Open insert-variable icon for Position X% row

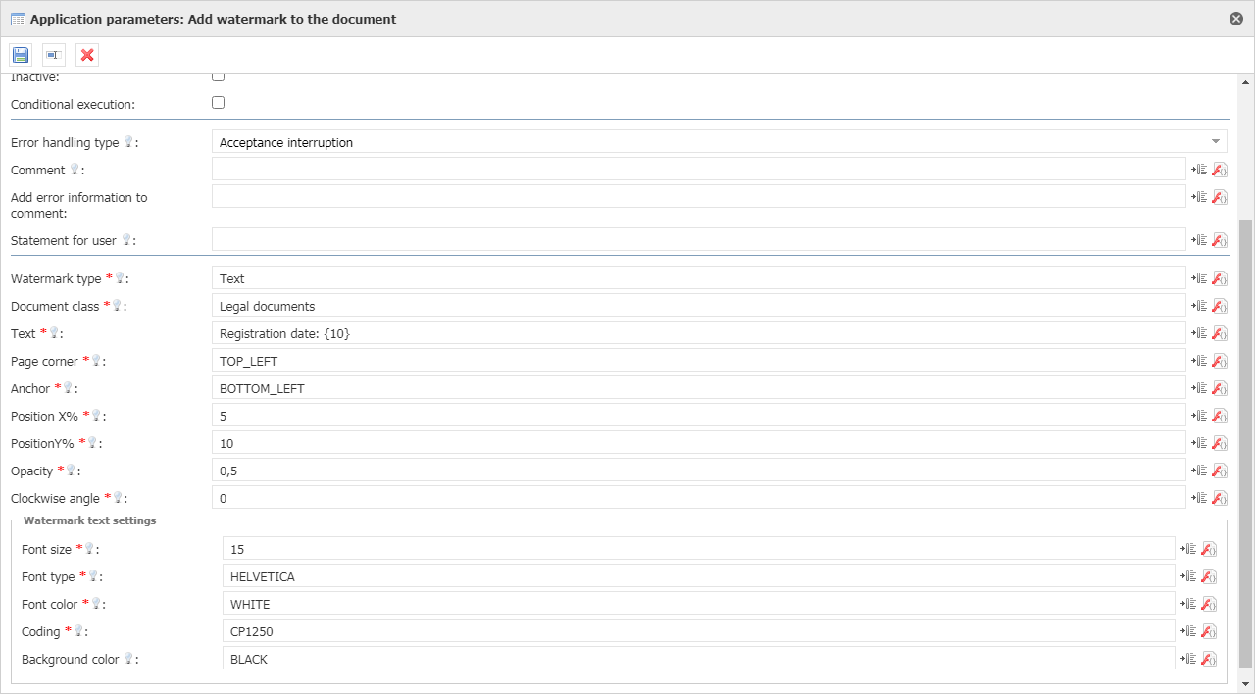[x=1199, y=416]
